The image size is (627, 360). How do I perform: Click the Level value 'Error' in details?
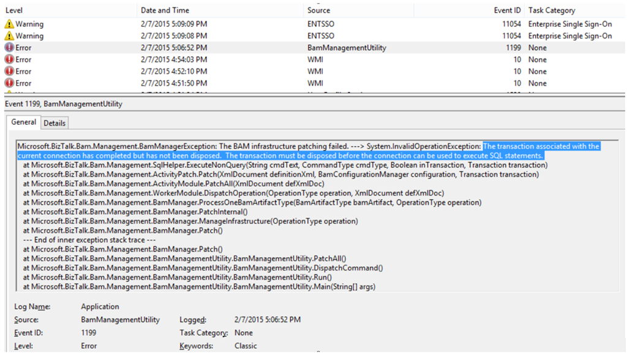point(89,346)
